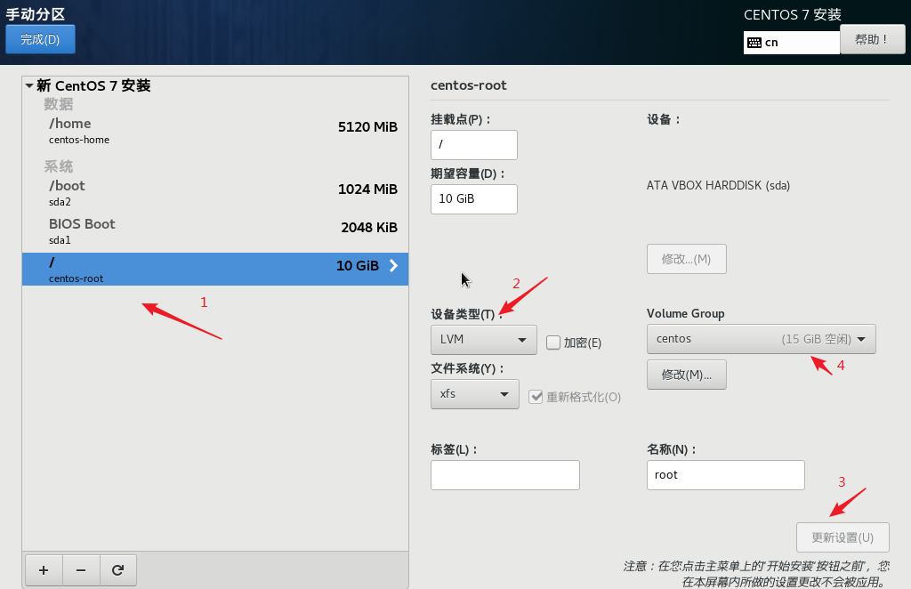Reload storage configuration with refresh icon
Image resolution: width=911 pixels, height=589 pixels.
pyautogui.click(x=118, y=570)
